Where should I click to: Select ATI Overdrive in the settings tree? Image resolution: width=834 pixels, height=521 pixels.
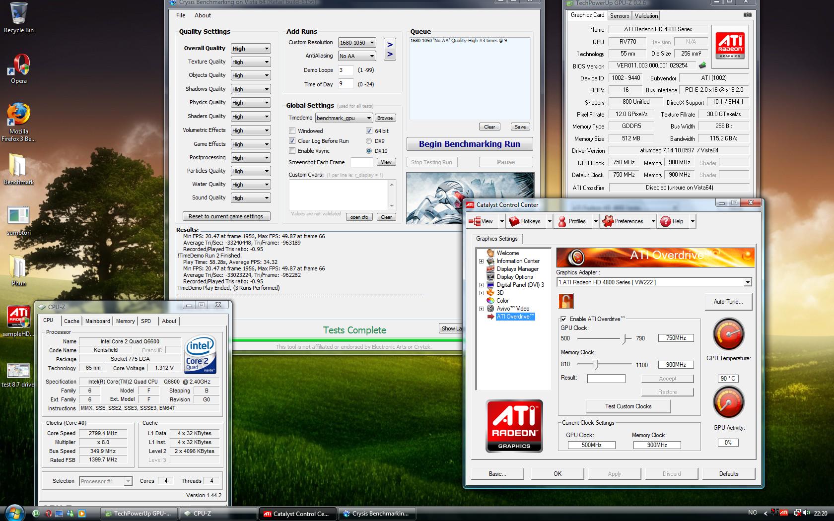[515, 317]
